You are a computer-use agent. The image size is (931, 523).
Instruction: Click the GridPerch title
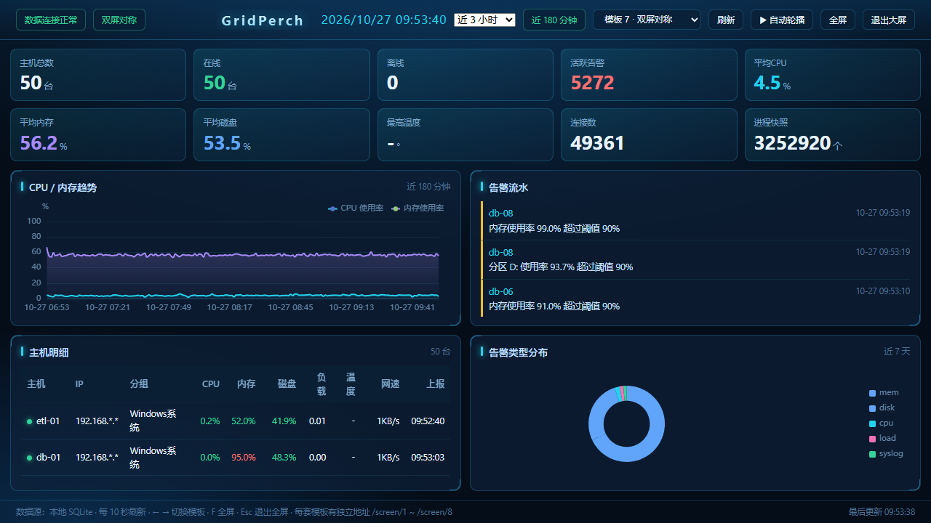[263, 20]
